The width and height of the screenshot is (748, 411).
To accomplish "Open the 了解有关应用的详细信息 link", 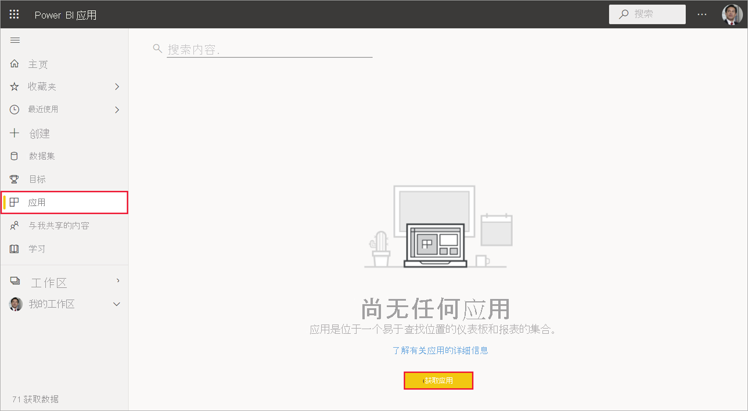I will [440, 350].
